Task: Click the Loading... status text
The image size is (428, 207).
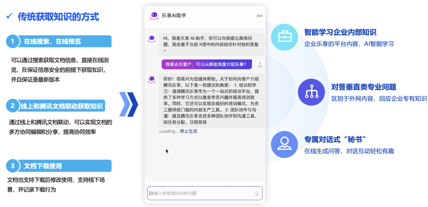Action: [x=169, y=132]
